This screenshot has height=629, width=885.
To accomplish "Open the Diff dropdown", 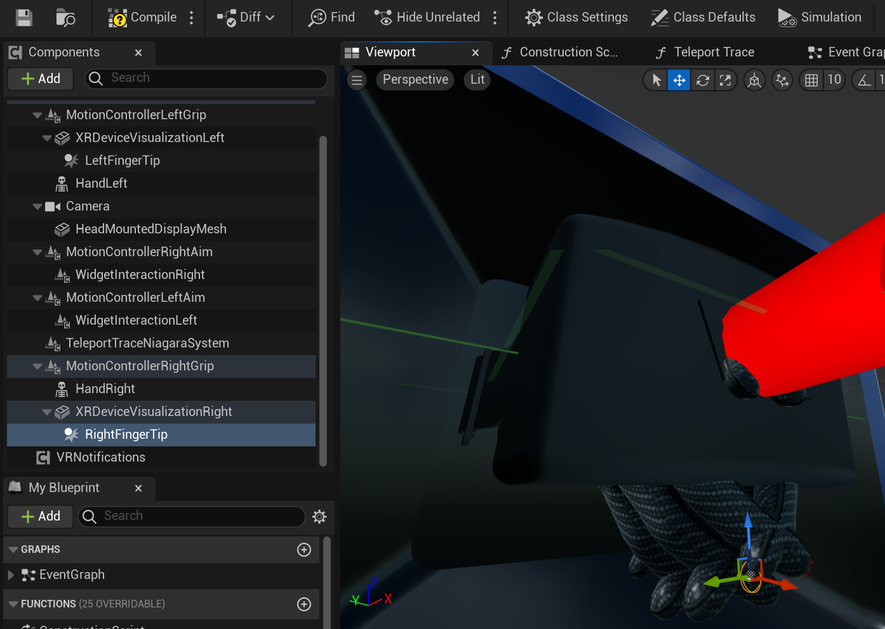I will pos(246,18).
